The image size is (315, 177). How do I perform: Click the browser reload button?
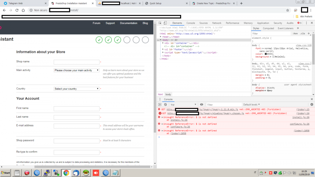click(17, 10)
